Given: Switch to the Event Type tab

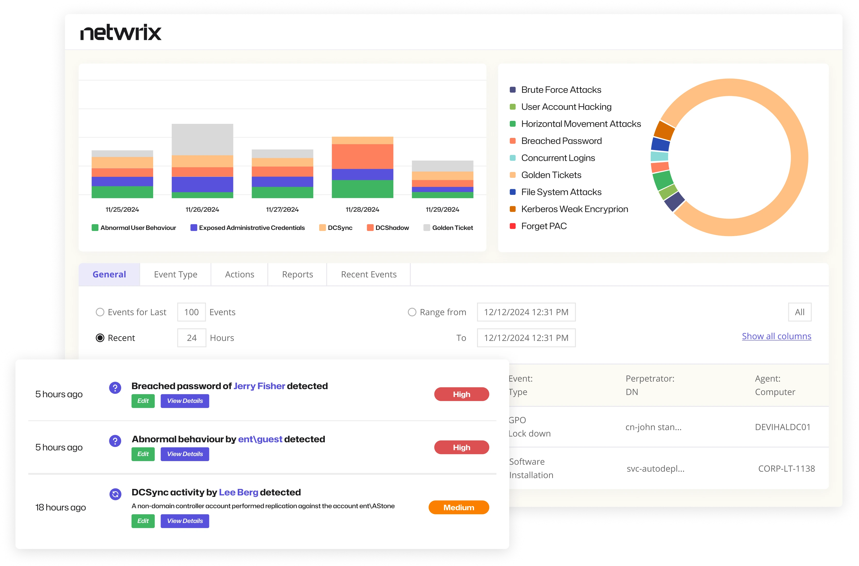Looking at the screenshot, I should (x=176, y=274).
